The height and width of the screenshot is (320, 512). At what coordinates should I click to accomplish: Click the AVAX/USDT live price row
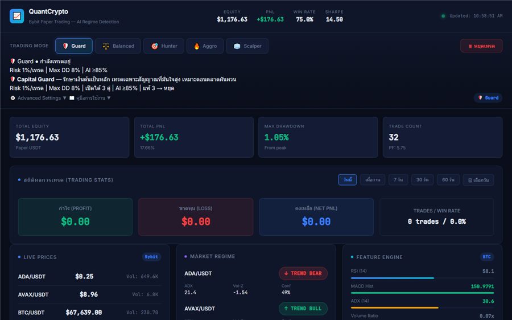pyautogui.click(x=88, y=294)
